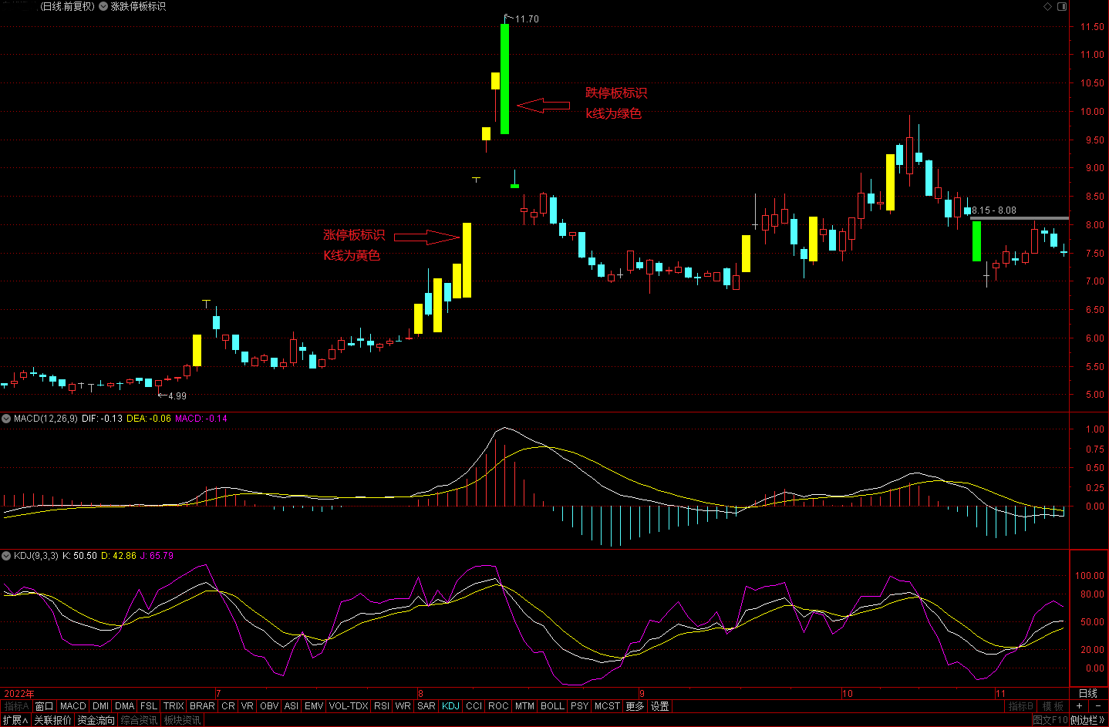This screenshot has width=1109, height=727.
Task: Expand the KDJ panel options circle
Action: point(6,556)
